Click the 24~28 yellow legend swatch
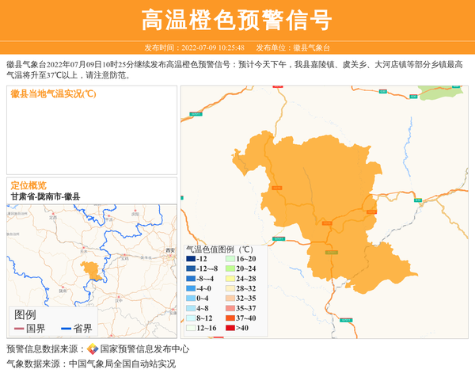 click(x=230, y=279)
